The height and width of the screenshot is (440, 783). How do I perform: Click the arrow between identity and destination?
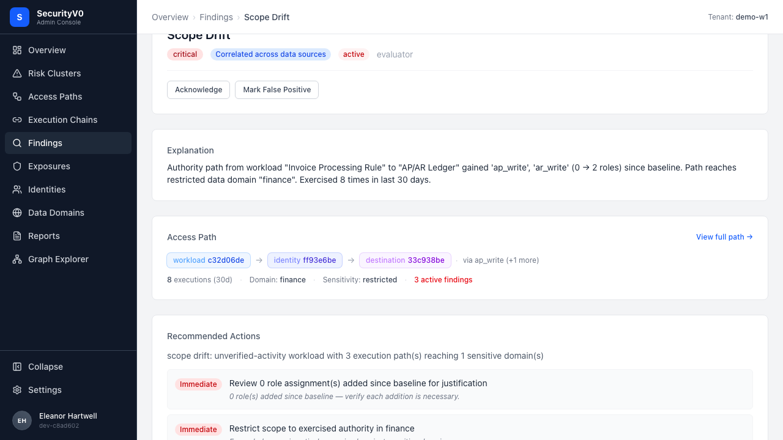click(351, 260)
